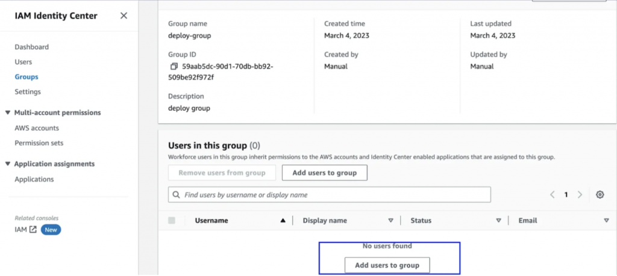The width and height of the screenshot is (617, 276).
Task: Collapse Application assignments section
Action: pyautogui.click(x=7, y=164)
